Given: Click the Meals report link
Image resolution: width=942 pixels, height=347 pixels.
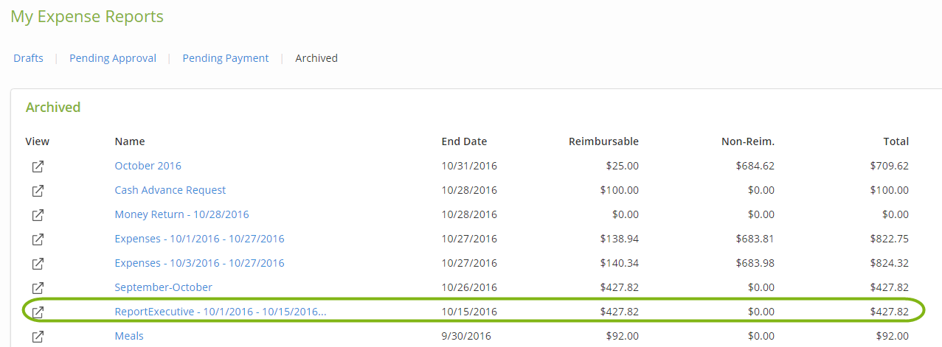Looking at the screenshot, I should tap(129, 336).
